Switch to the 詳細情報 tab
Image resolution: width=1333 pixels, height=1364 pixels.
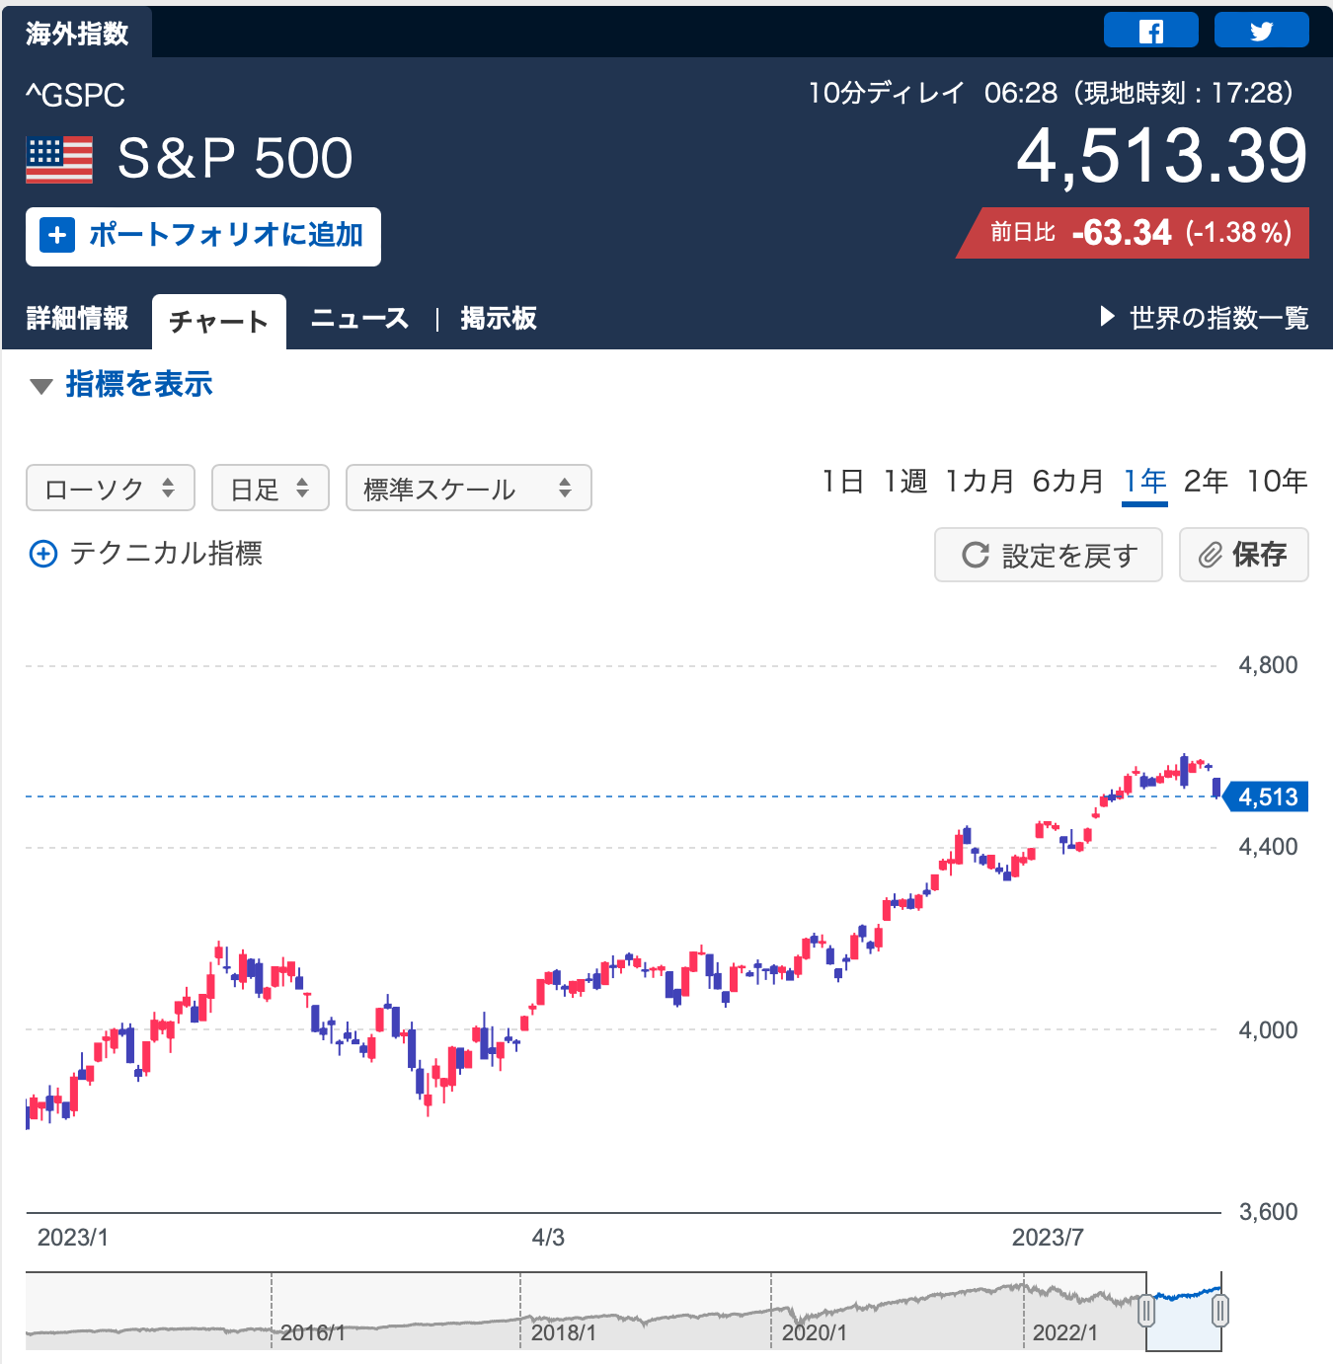77,319
